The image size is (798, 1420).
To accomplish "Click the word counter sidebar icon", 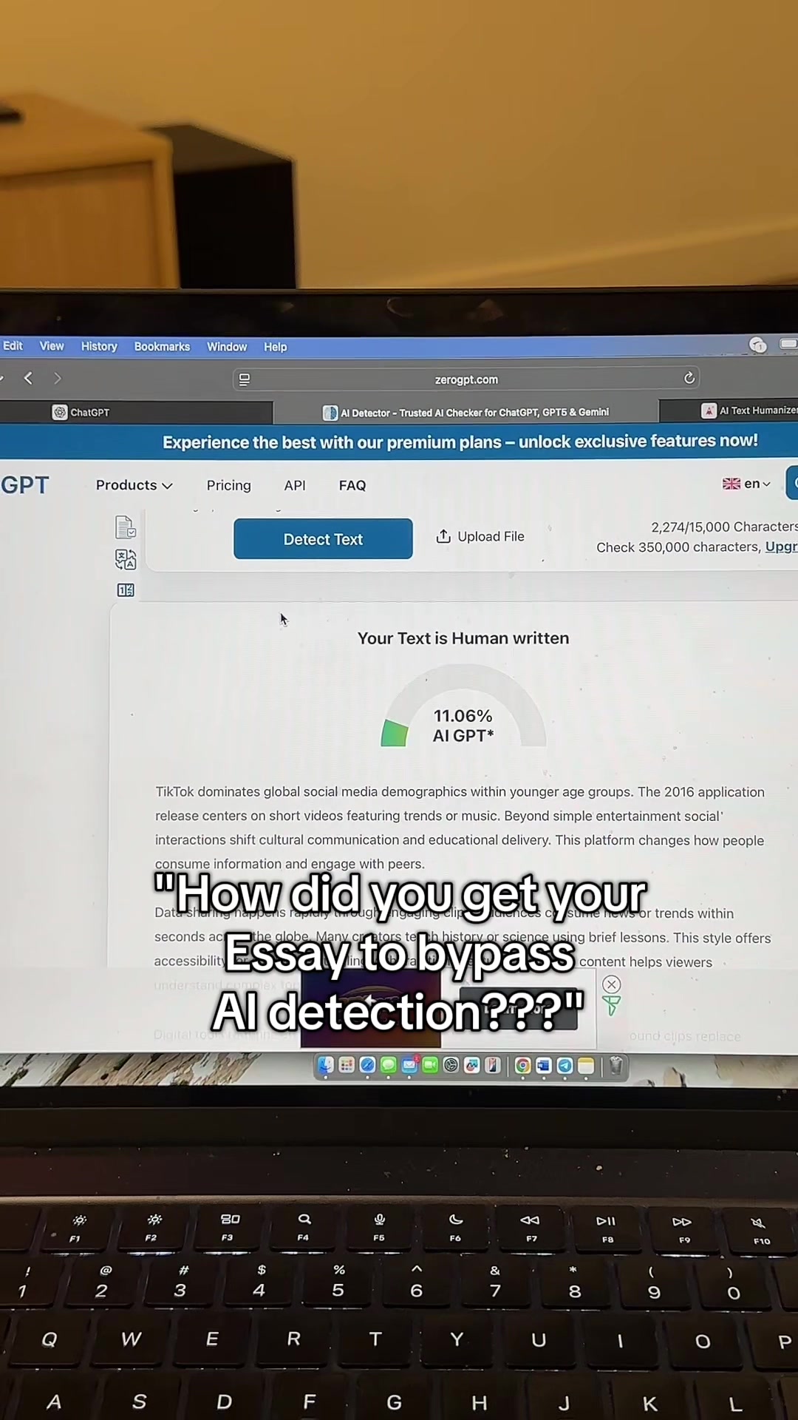I will click(126, 590).
